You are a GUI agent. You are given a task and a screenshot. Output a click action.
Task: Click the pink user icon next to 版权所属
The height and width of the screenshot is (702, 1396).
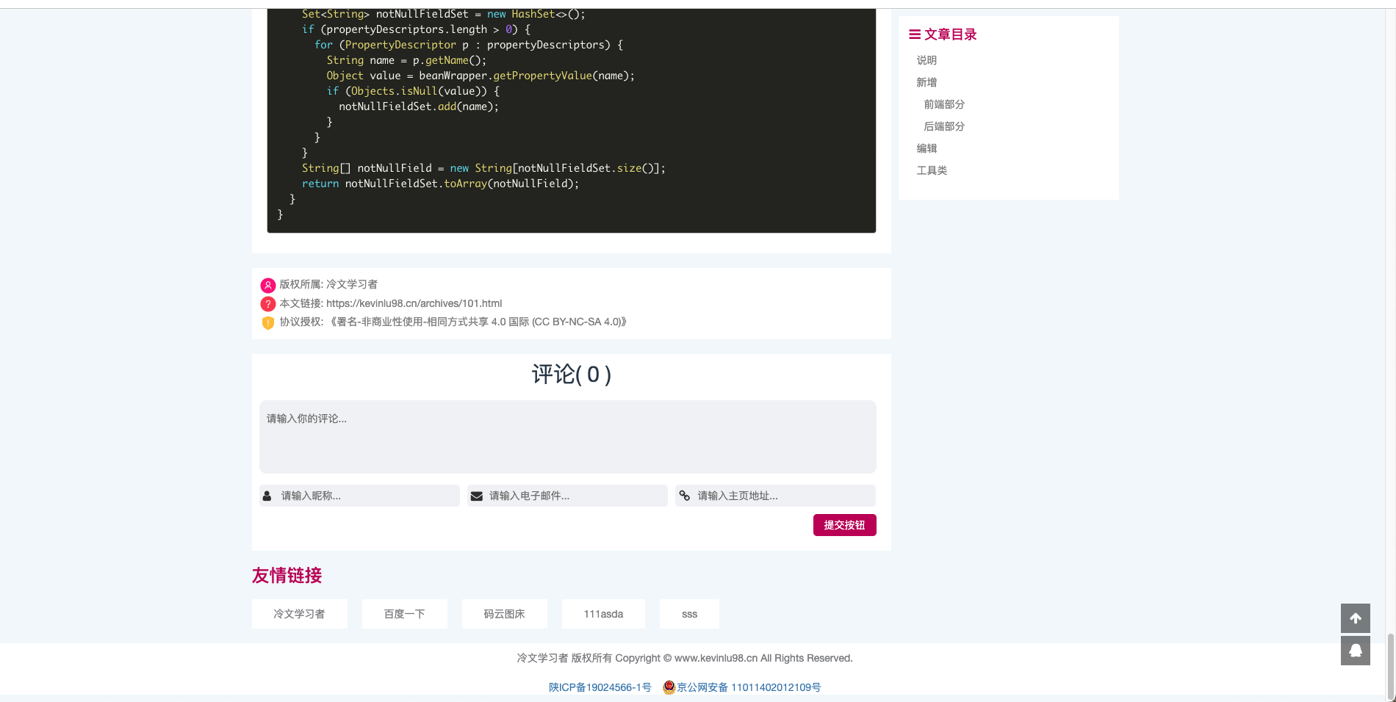pyautogui.click(x=268, y=285)
